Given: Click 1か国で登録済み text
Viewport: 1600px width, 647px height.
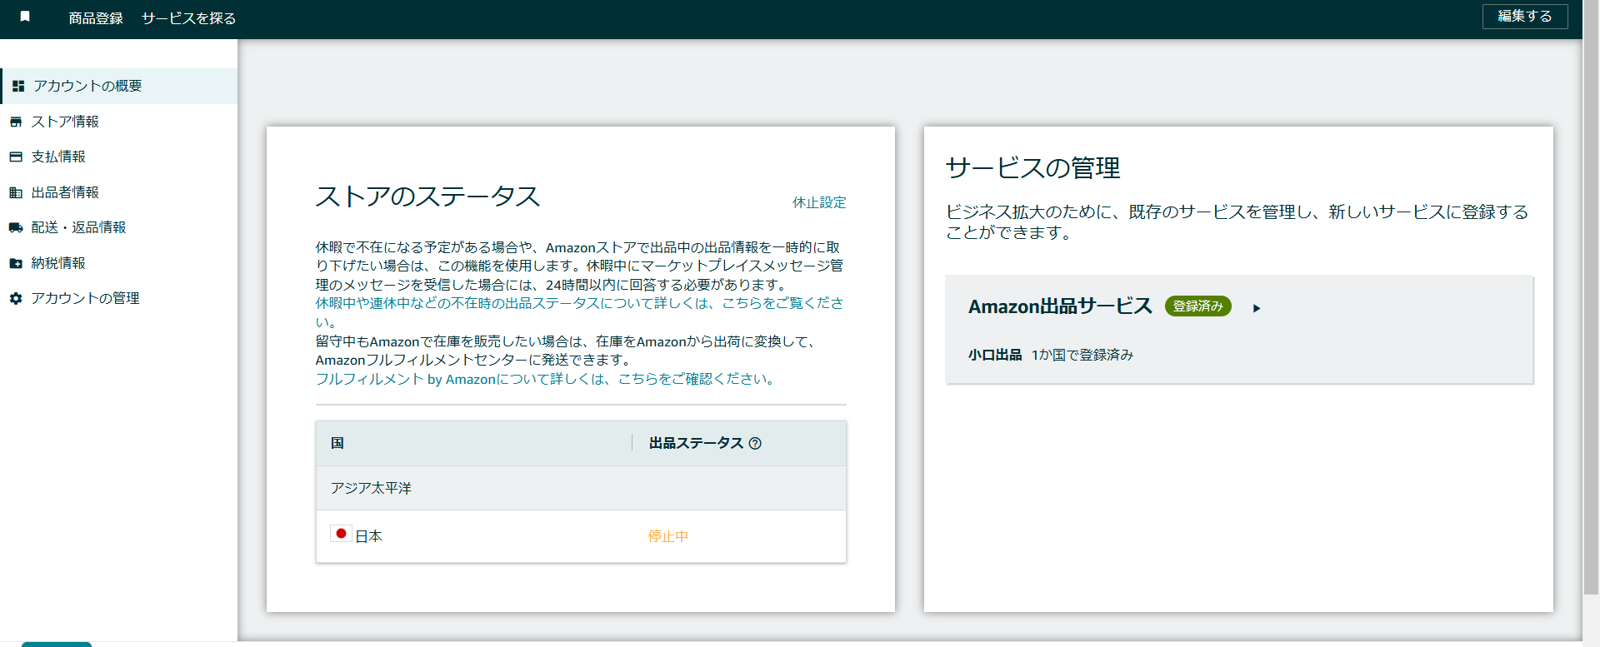Looking at the screenshot, I should (x=1082, y=355).
